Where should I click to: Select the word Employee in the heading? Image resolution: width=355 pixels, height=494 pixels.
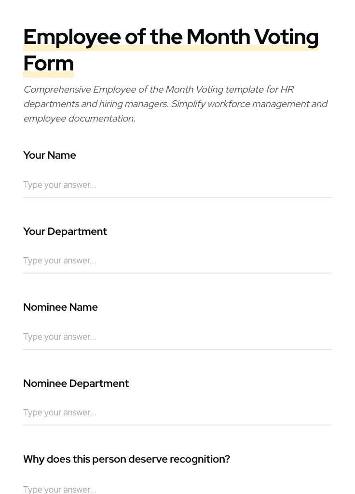click(x=72, y=37)
